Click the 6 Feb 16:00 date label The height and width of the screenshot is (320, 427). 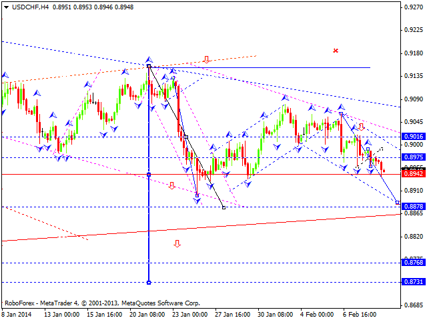(360, 315)
